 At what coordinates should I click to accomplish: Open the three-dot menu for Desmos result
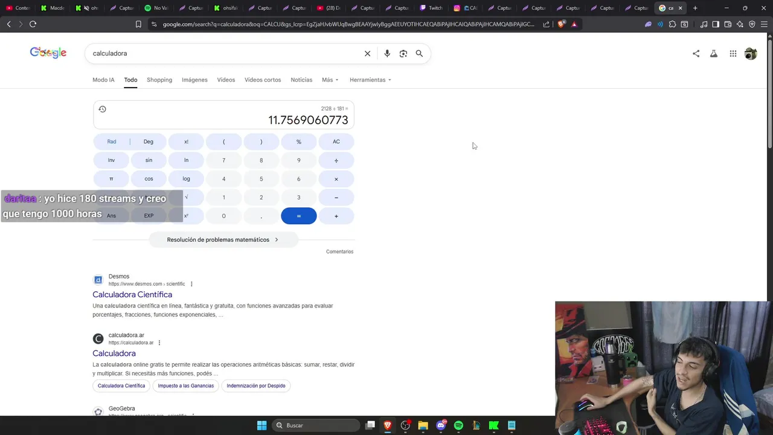[191, 284]
